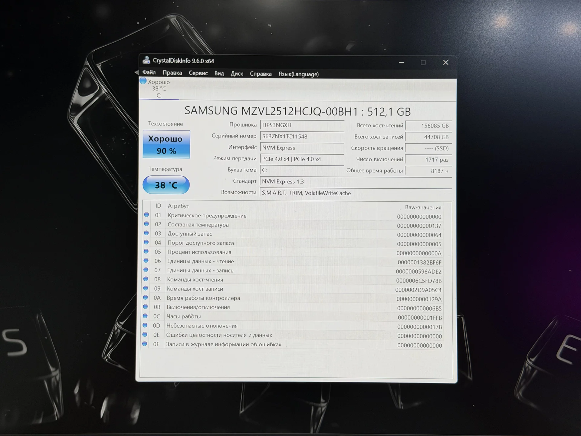
Task: Select drive C: tab with Хорошо 38 °C
Action: (159, 88)
